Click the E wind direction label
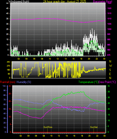Image resolution: width=117 pixels, height=139 pixels. (x=110, y=74)
